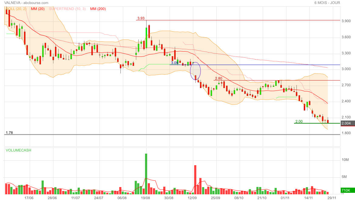Screen dimensions: 355x201
Task: Click the VOLUMECASH panel label
Action: [19, 150]
